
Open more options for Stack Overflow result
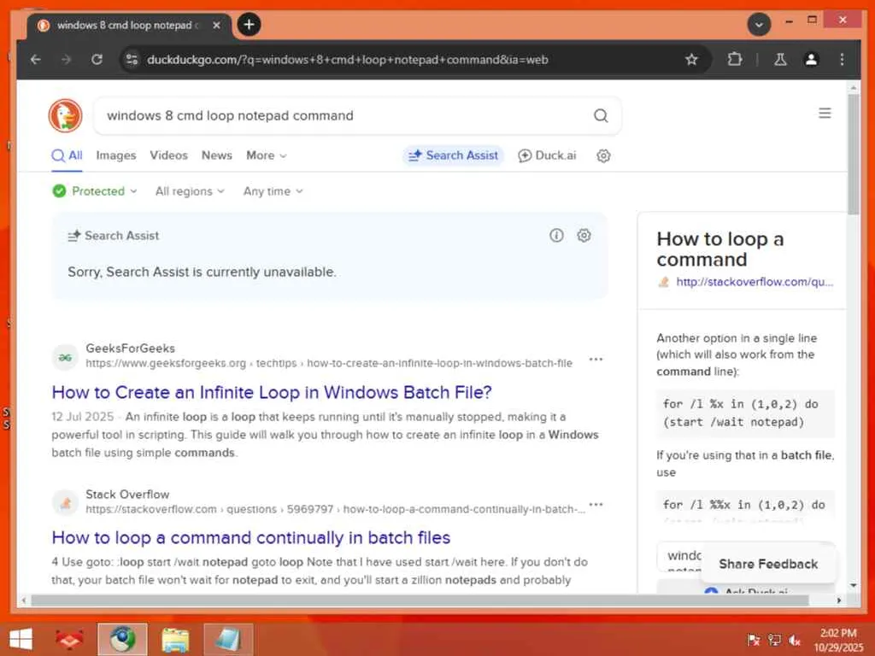pyautogui.click(x=596, y=504)
